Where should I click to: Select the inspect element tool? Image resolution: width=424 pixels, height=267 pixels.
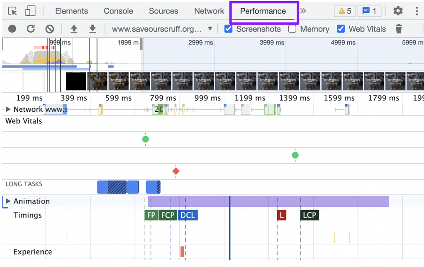point(12,11)
